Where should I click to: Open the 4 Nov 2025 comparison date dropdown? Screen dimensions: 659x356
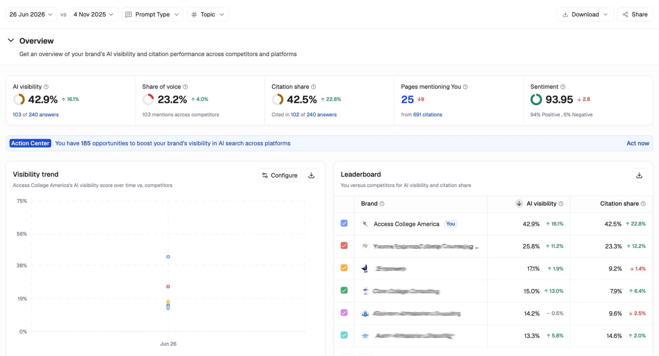(x=94, y=14)
